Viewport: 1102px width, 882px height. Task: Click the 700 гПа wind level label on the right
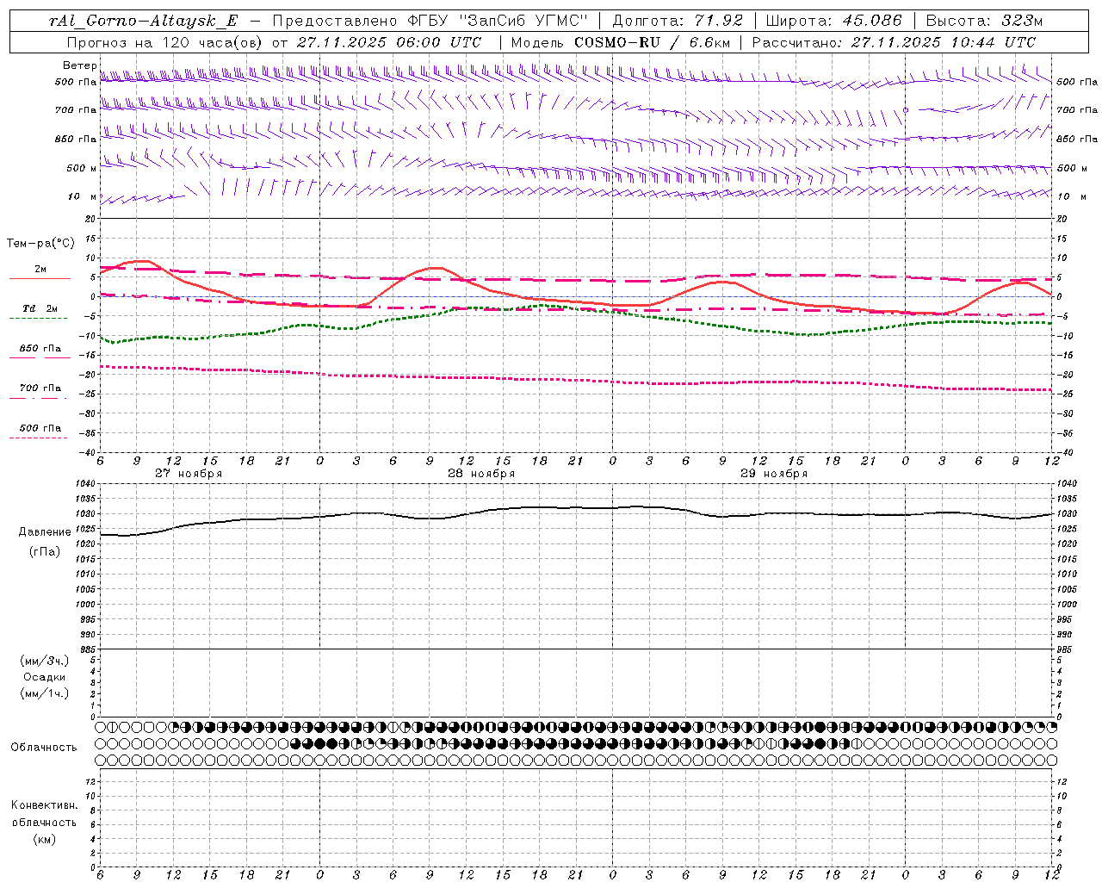click(x=1077, y=110)
